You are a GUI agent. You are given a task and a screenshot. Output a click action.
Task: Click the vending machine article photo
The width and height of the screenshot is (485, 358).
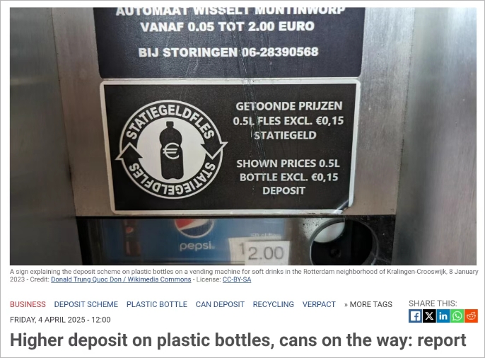click(x=243, y=136)
